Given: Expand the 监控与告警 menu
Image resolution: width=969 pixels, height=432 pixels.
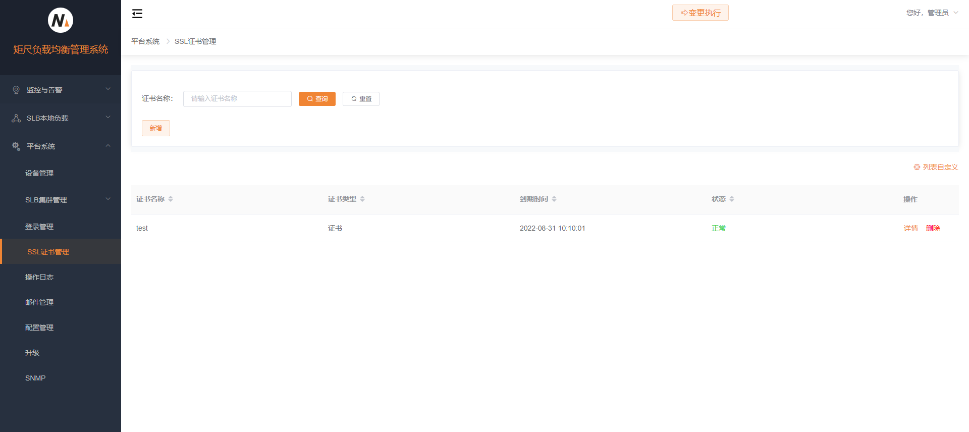Looking at the screenshot, I should coord(61,90).
